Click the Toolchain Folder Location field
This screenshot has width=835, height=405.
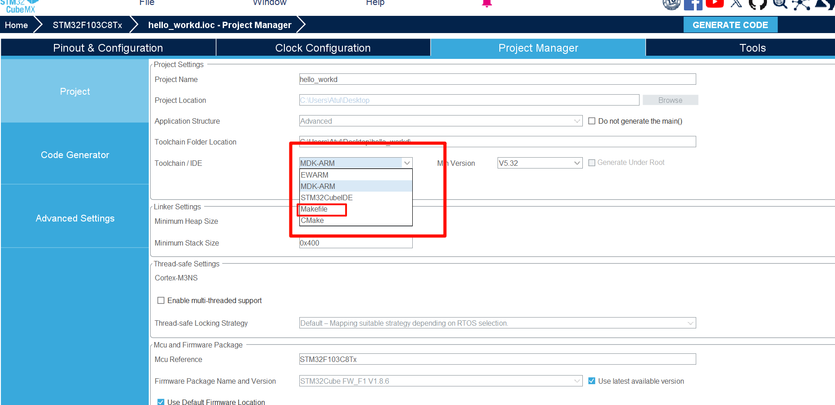click(498, 142)
